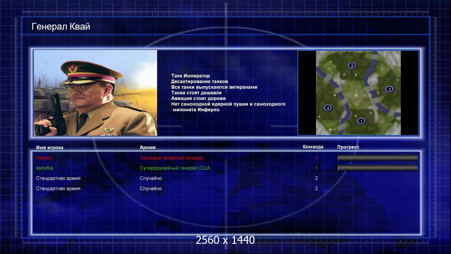The image size is (451, 254).
Task: Click the 'Генерал Квай' title
Action: pyautogui.click(x=60, y=27)
